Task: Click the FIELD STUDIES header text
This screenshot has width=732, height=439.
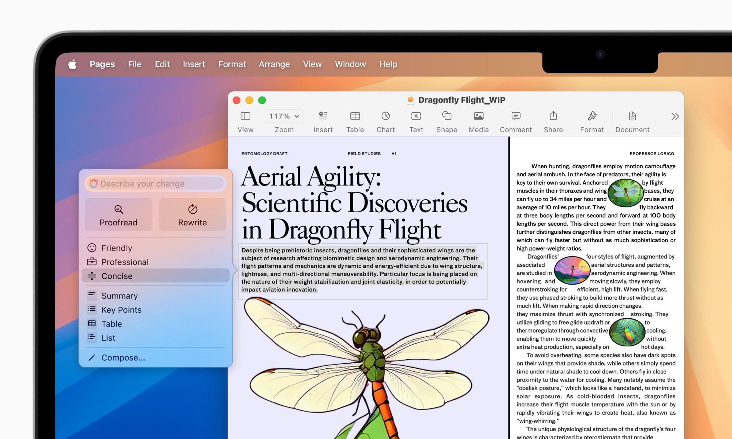Action: pyautogui.click(x=364, y=154)
